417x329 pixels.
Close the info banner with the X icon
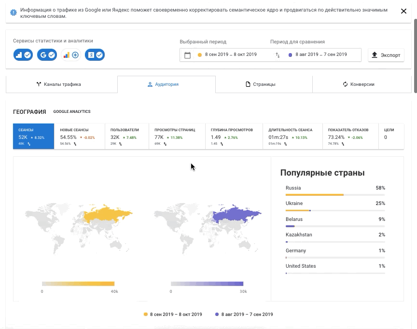403,11
